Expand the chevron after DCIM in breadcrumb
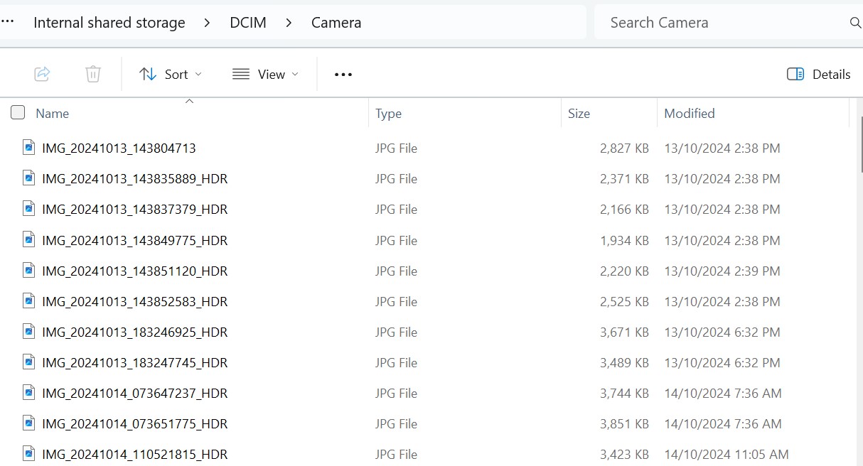 coord(289,23)
